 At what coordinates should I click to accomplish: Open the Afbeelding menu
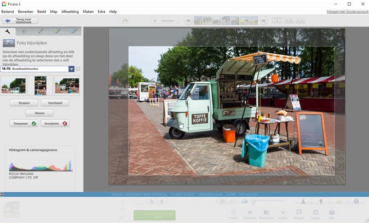(70, 12)
